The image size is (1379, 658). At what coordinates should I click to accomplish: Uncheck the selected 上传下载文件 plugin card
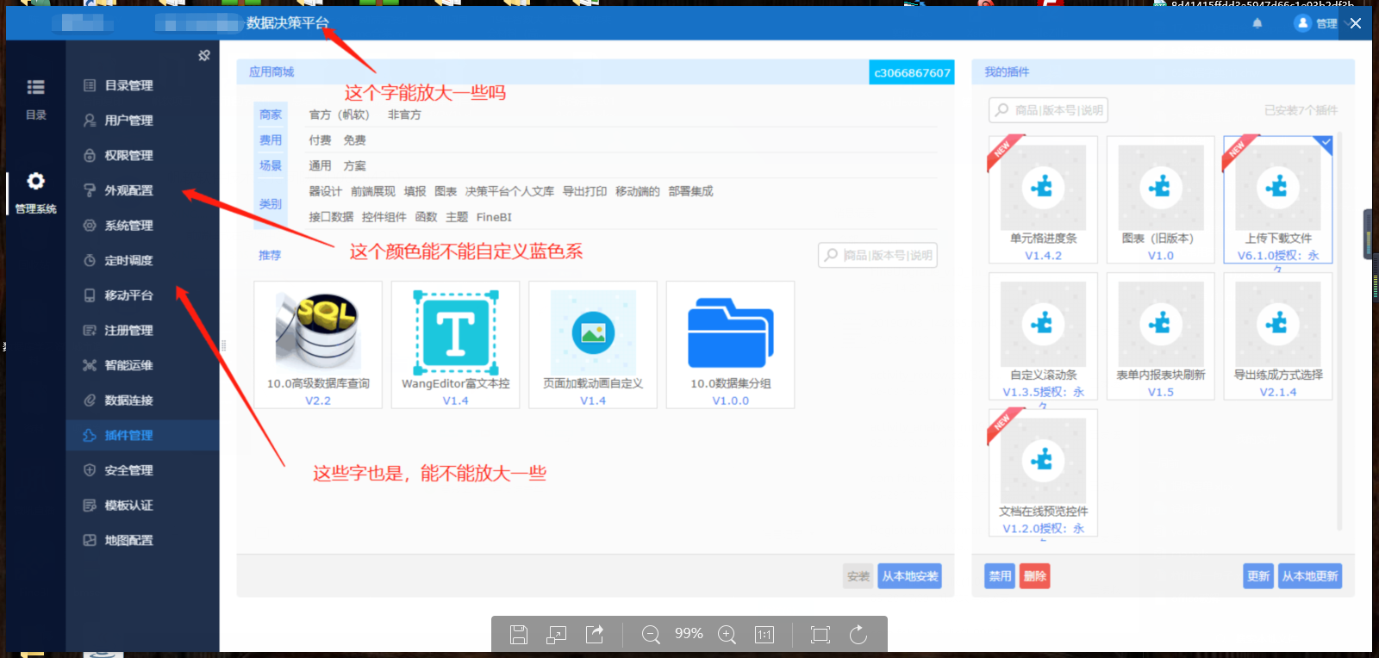click(1278, 200)
